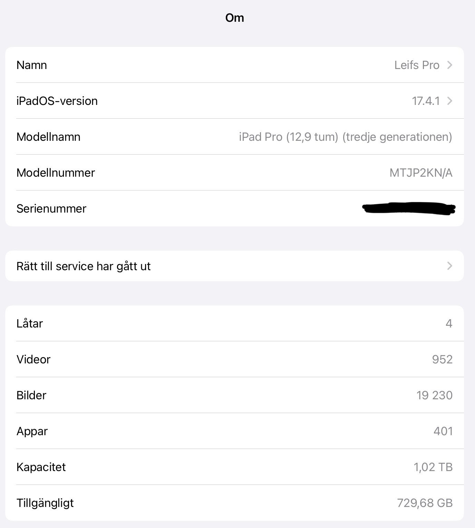The width and height of the screenshot is (475, 528).
Task: Select the Videor count 952
Action: pyautogui.click(x=442, y=359)
